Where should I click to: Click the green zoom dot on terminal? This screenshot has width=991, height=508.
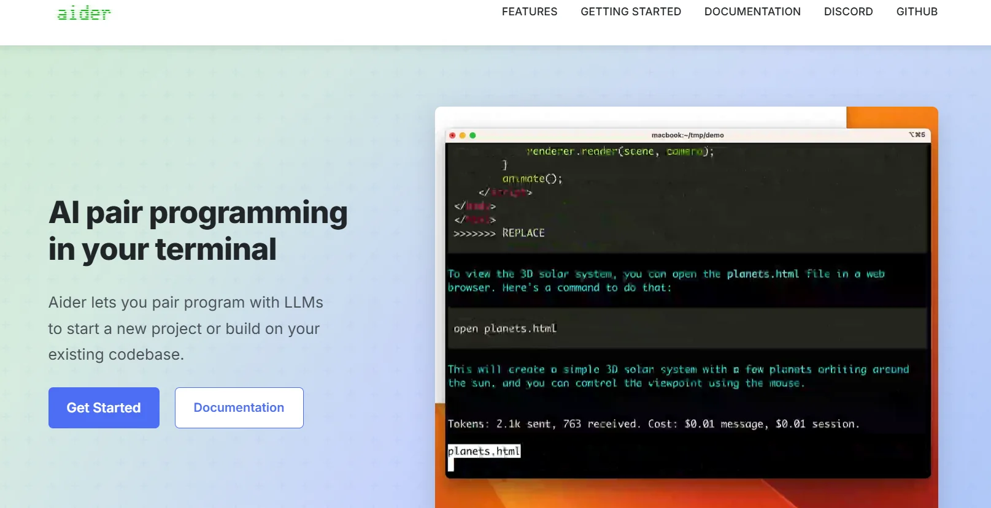pos(472,135)
